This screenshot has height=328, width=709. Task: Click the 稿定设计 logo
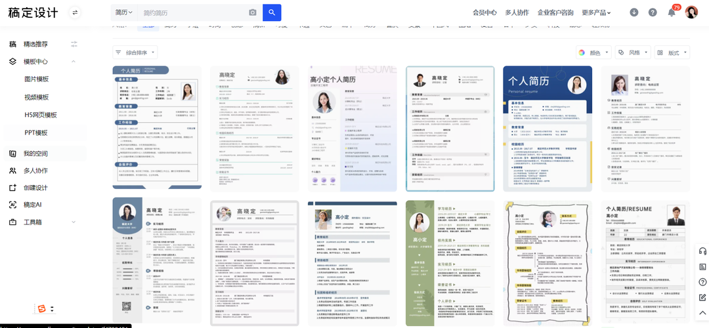point(33,12)
